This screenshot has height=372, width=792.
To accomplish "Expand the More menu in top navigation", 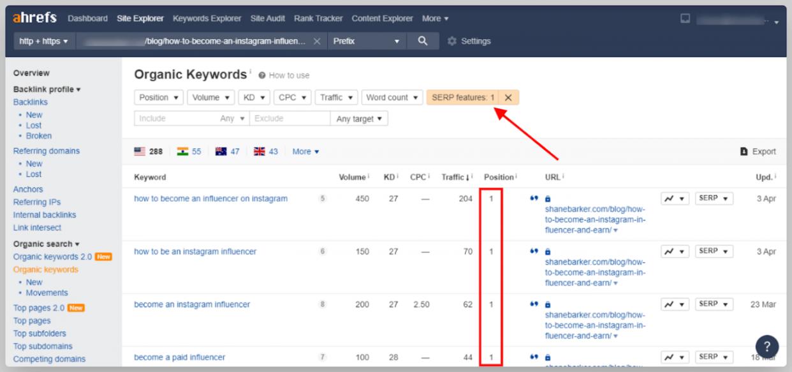I will (435, 19).
